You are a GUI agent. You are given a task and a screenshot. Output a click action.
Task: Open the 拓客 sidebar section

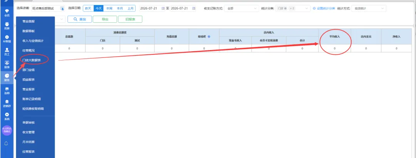click(x=7, y=26)
